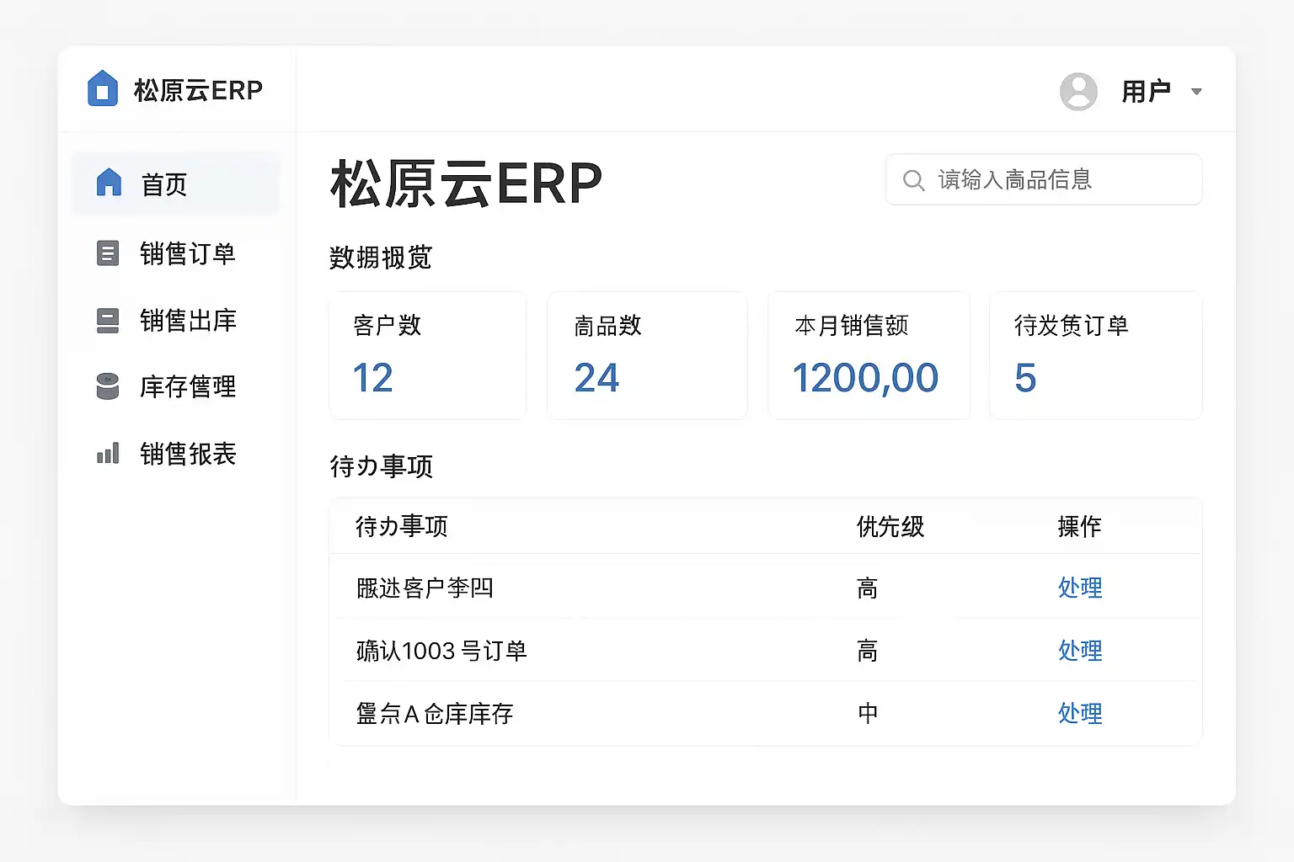Click 处理 for the A仓库 inventory row
1294x862 pixels.
(1079, 714)
